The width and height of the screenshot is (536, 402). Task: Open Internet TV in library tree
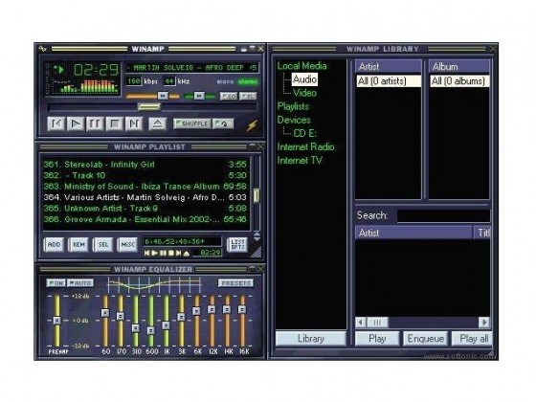click(x=300, y=160)
